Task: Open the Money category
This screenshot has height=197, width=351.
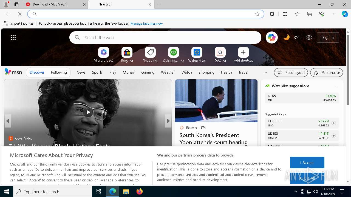Action: [x=129, y=72]
